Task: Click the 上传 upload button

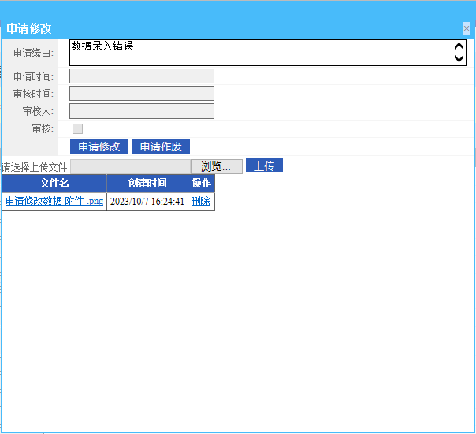Action: pyautogui.click(x=264, y=166)
